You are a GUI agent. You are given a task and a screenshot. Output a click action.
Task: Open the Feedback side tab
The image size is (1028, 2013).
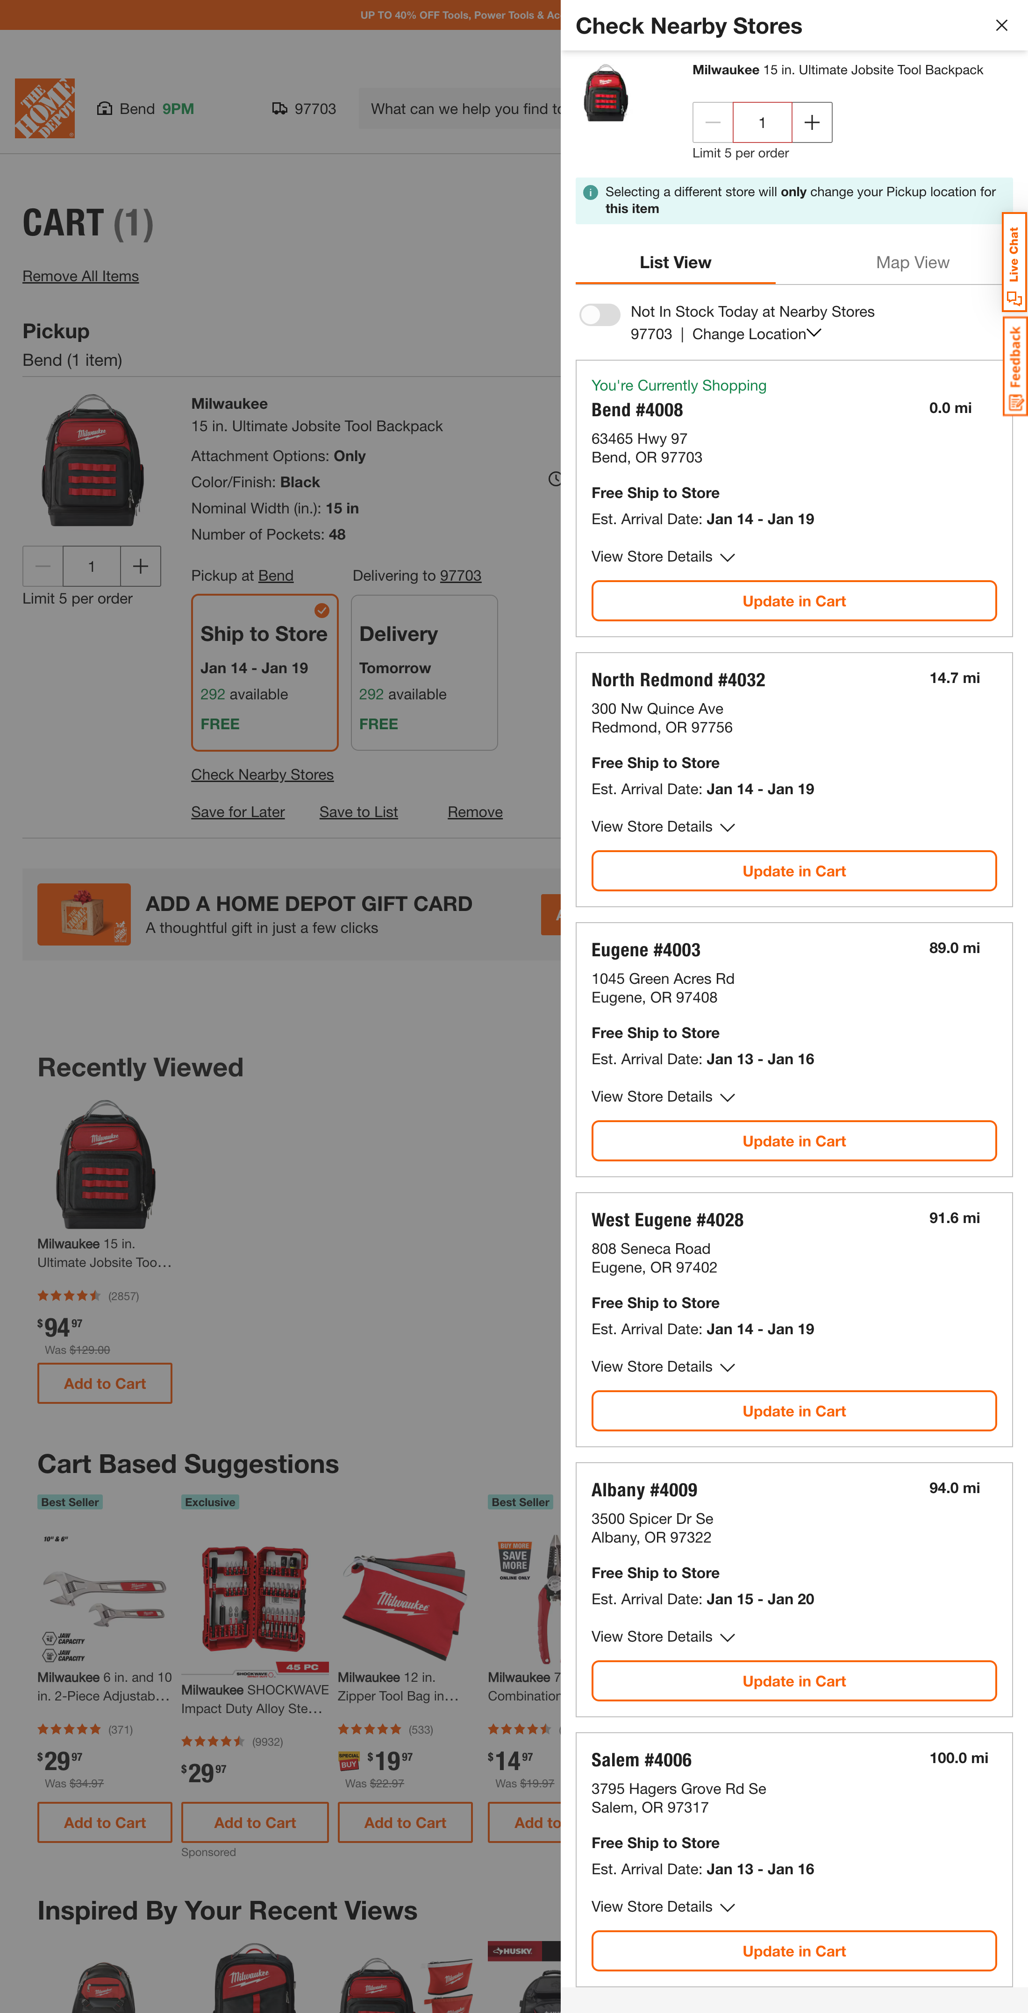click(x=1015, y=366)
